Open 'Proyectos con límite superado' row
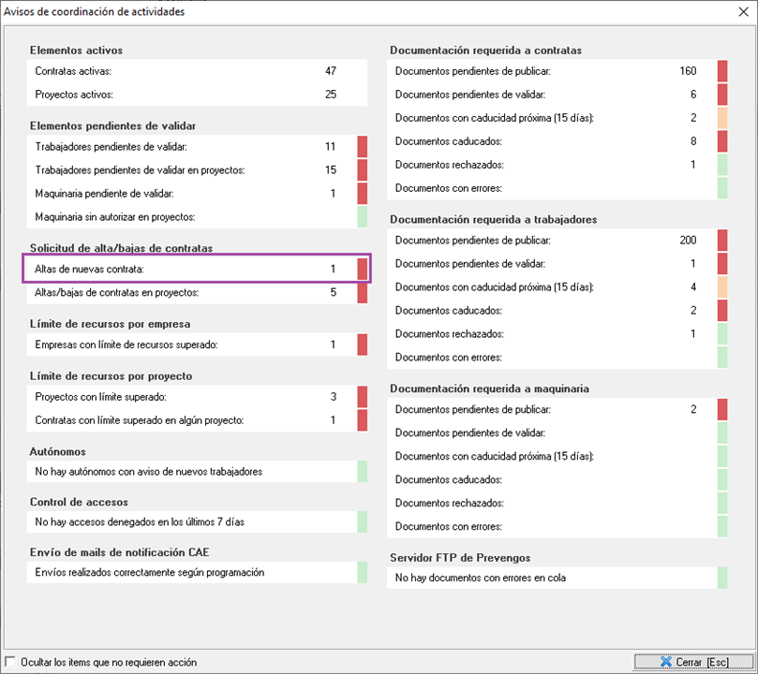This screenshot has width=758, height=674. [187, 397]
